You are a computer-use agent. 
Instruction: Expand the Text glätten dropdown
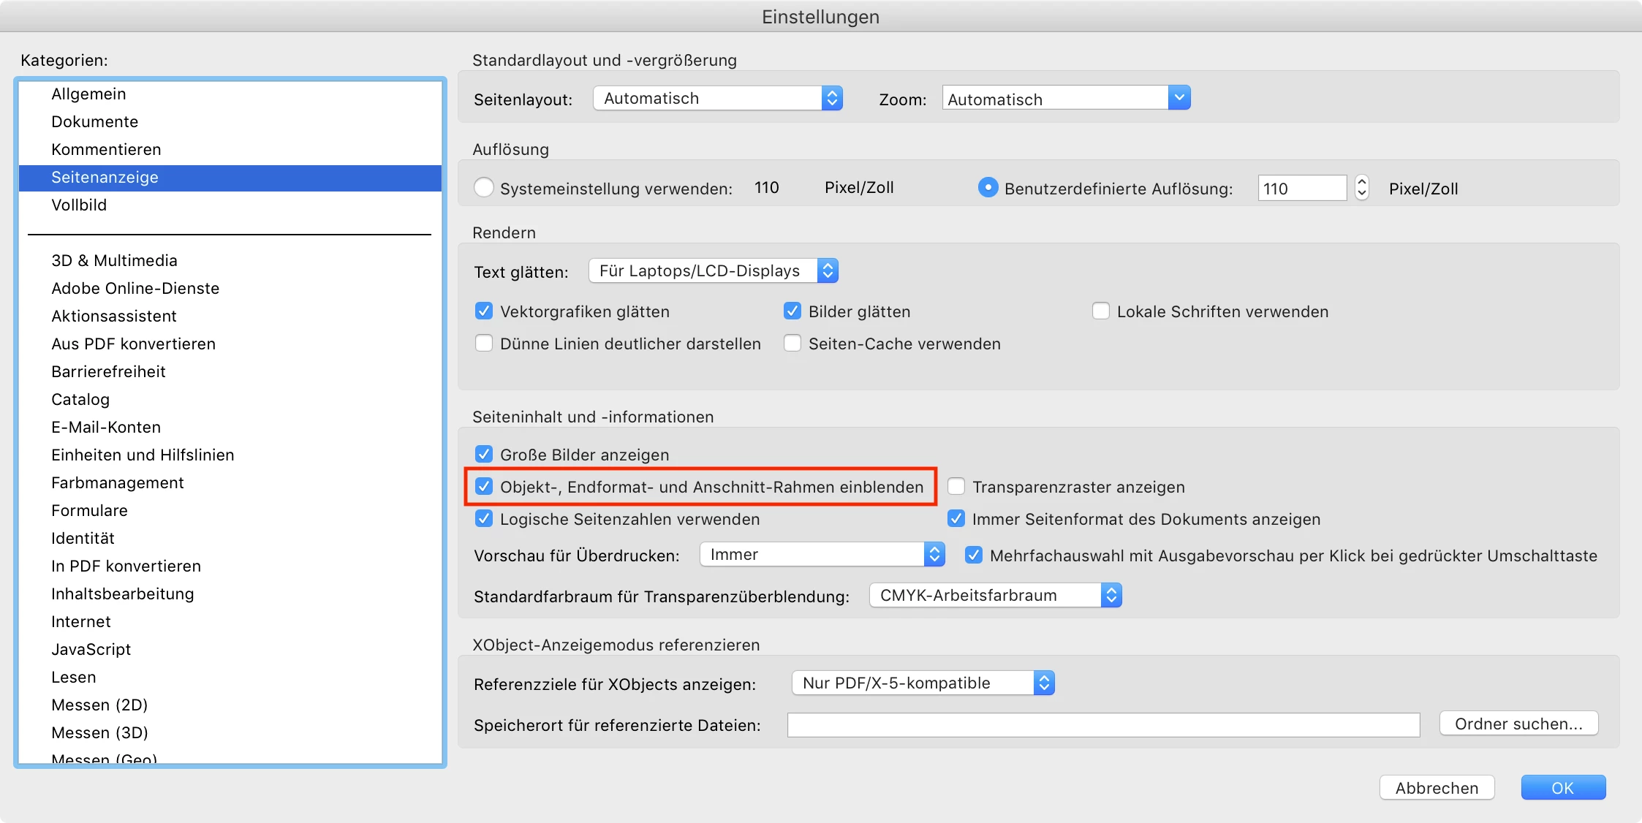click(x=713, y=271)
